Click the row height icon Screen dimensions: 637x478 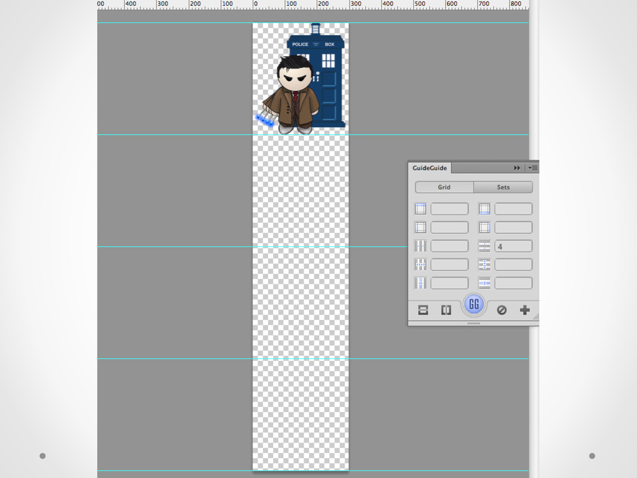(484, 265)
